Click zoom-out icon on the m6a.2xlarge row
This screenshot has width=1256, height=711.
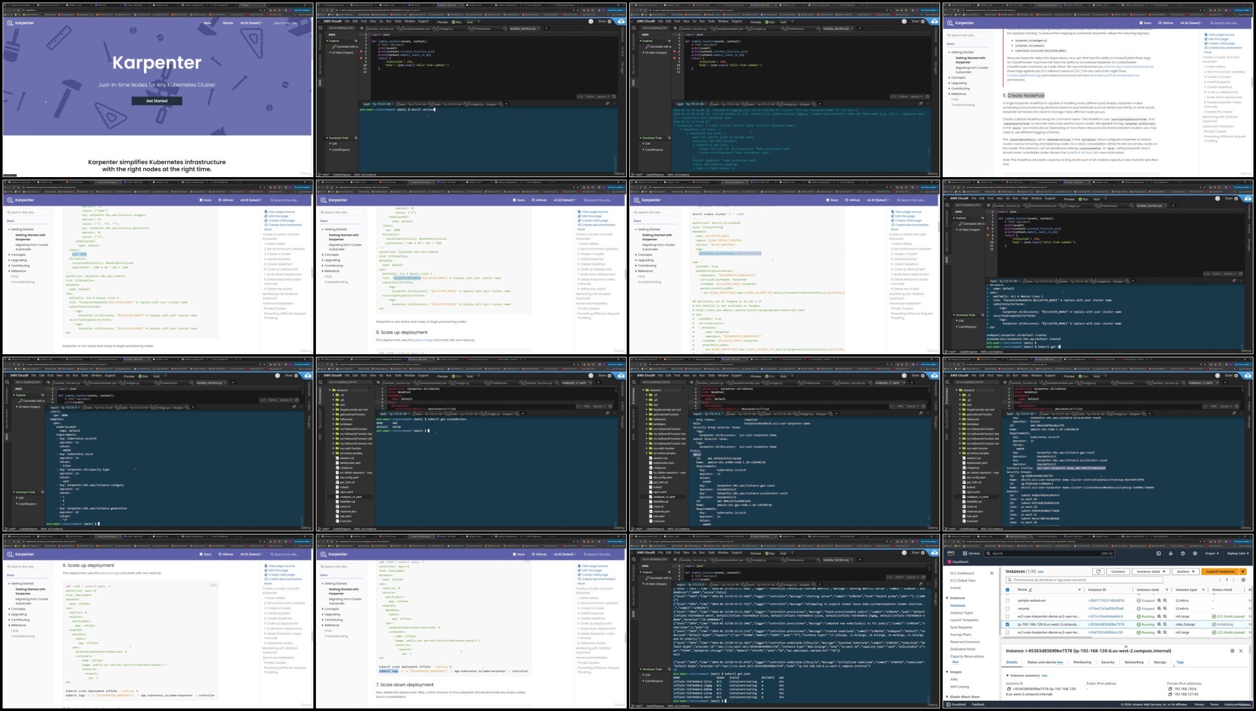tap(1165, 624)
